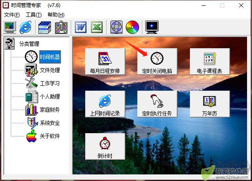Open 定时执行任务 scheduled tasks

[157, 104]
